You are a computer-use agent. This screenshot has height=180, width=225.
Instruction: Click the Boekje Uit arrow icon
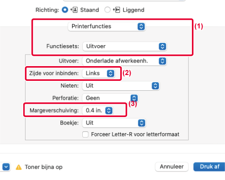[x=141, y=123]
